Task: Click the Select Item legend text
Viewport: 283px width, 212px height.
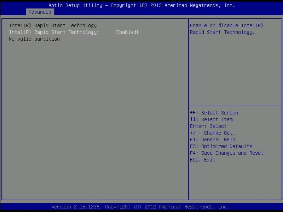Action: coord(216,119)
